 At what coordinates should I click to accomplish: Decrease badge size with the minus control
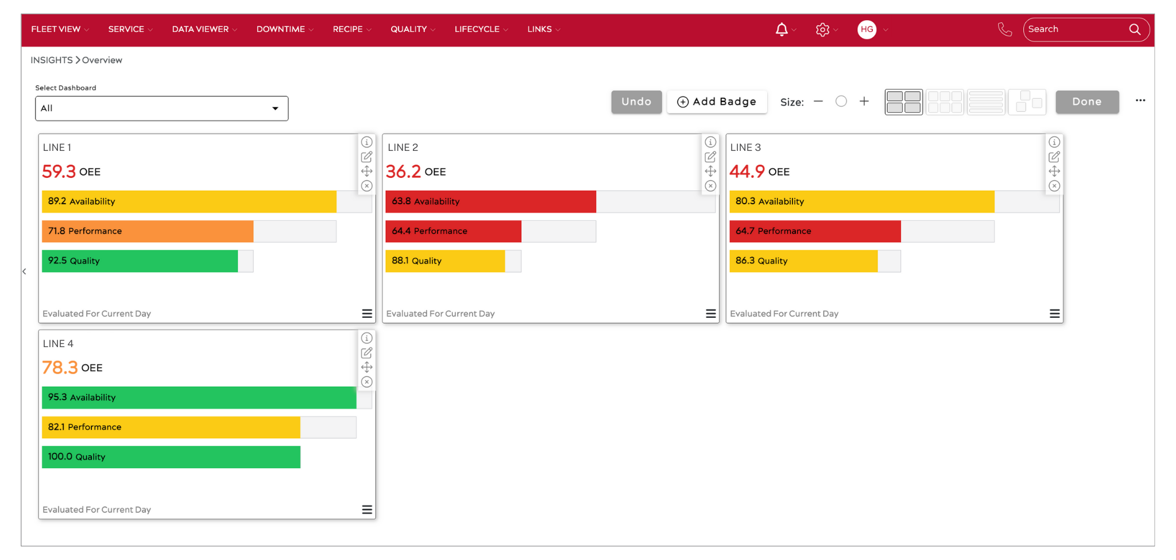click(x=819, y=101)
